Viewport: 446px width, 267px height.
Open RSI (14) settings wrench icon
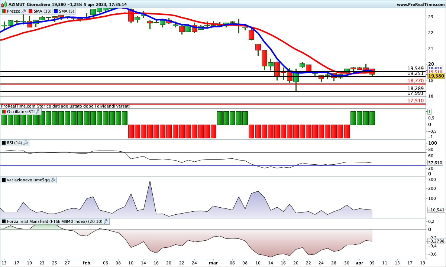26,143
